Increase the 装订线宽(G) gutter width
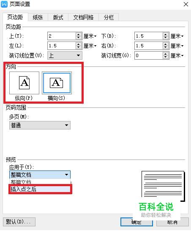 (x=166, y=54)
